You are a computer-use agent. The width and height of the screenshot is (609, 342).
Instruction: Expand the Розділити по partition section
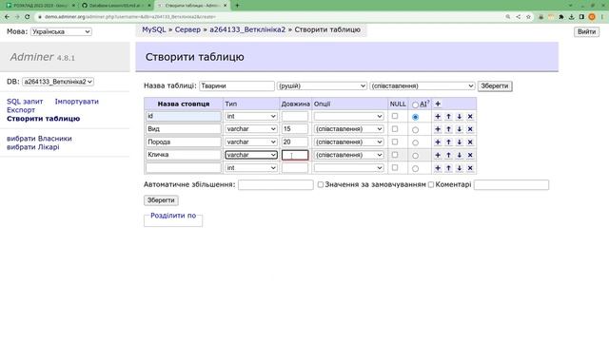click(173, 216)
